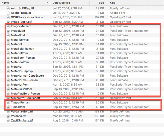Select the MetaPluBolRom file icon

tap(8, 89)
